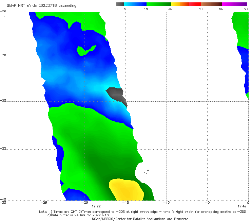Click the '34' label under the color bar
Viewport: 251px width, 221px height.
tap(170, 9)
